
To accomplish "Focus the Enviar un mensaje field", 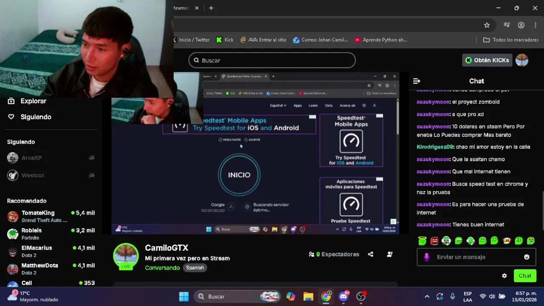I will [x=476, y=257].
